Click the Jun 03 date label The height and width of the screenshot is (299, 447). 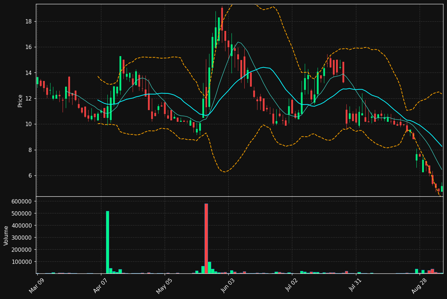click(x=228, y=286)
